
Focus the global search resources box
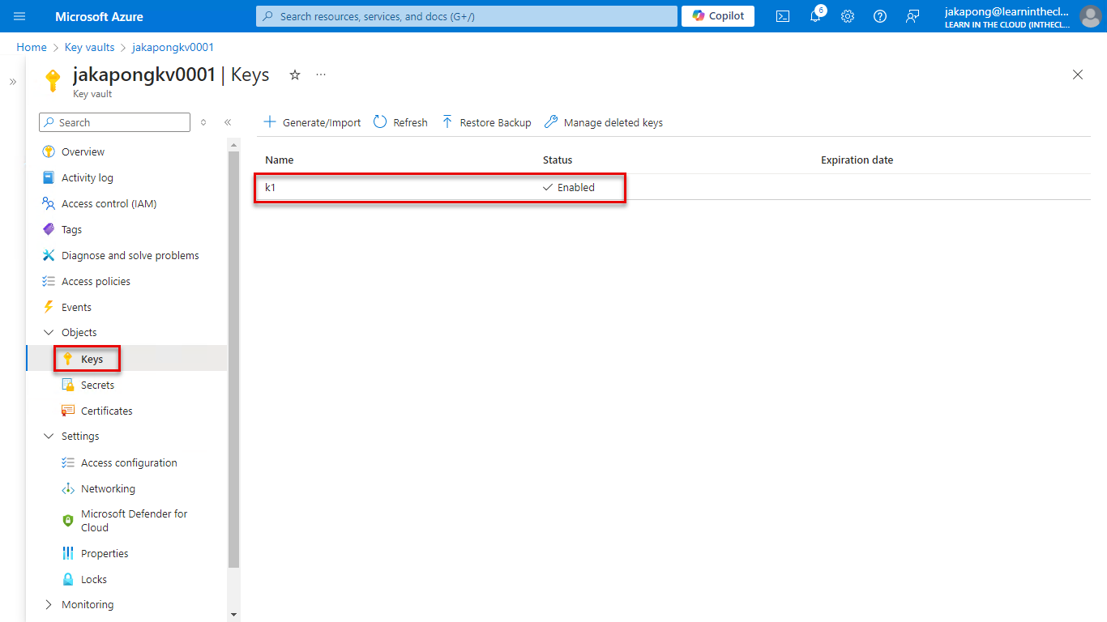coord(466,16)
